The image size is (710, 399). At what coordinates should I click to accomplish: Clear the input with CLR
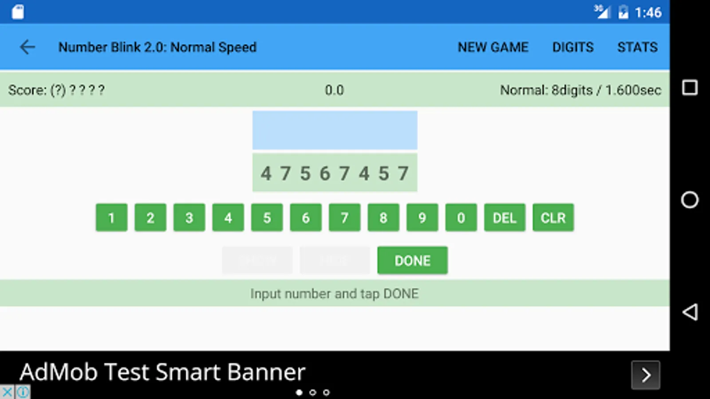(x=553, y=218)
